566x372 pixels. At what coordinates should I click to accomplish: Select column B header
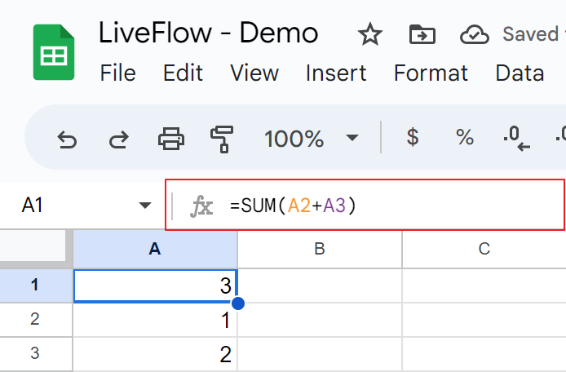320,249
